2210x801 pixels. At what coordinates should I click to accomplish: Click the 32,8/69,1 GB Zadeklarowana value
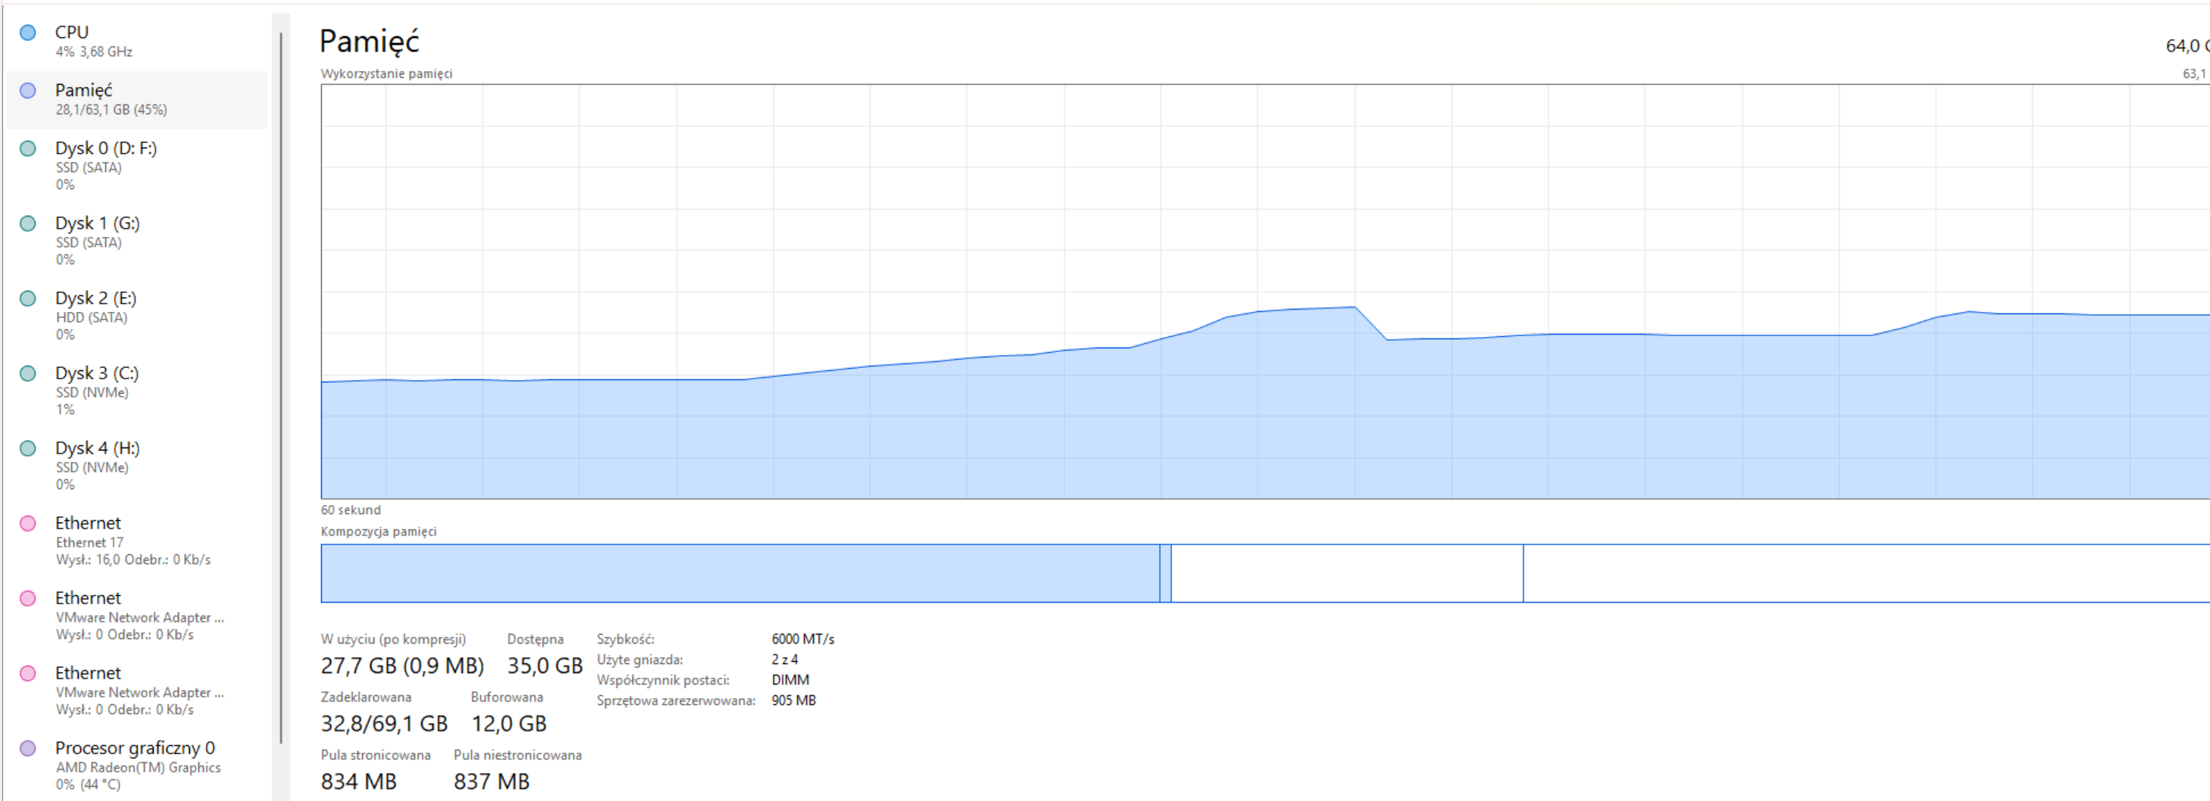384,724
